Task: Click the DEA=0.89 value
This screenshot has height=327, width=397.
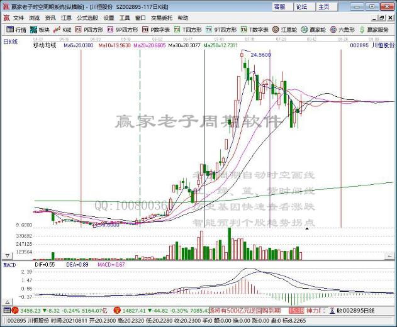Action: pyautogui.click(x=77, y=265)
